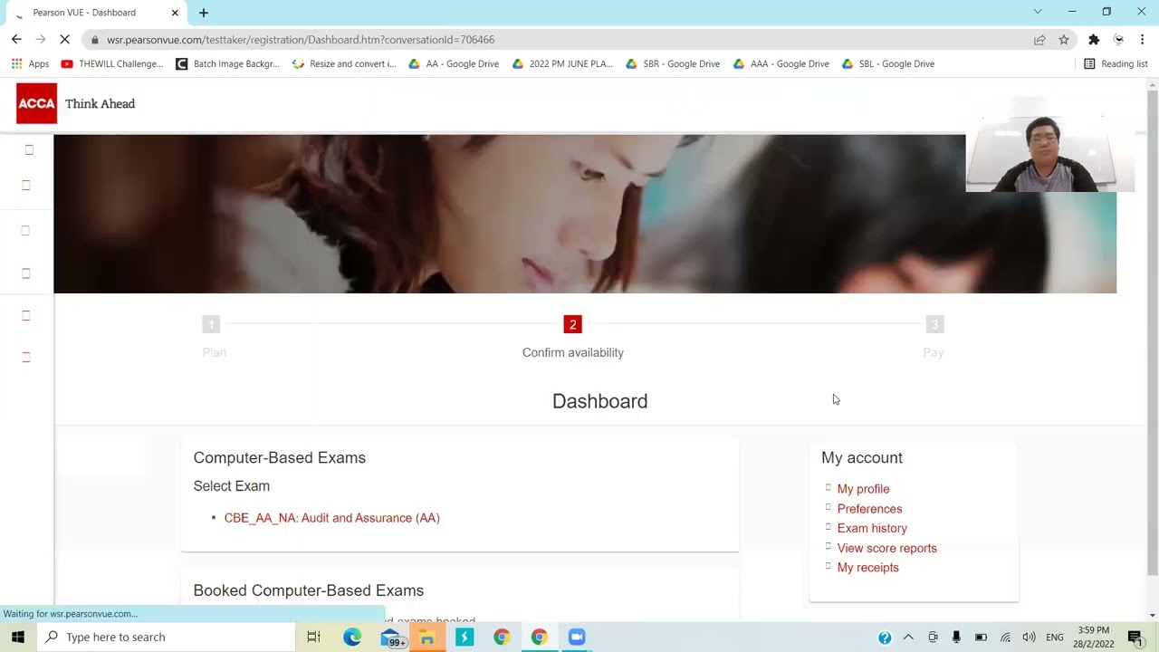Open Exam history link
Image resolution: width=1159 pixels, height=652 pixels.
click(x=872, y=528)
